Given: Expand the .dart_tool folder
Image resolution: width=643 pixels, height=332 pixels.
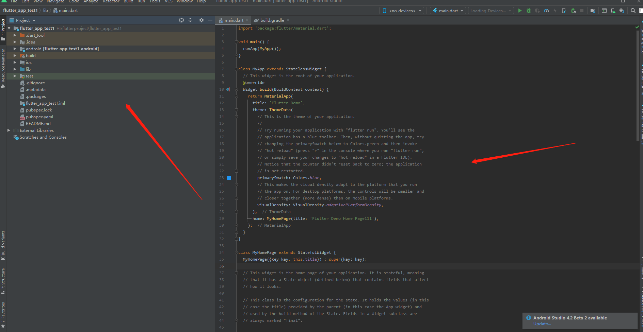Looking at the screenshot, I should pos(15,35).
